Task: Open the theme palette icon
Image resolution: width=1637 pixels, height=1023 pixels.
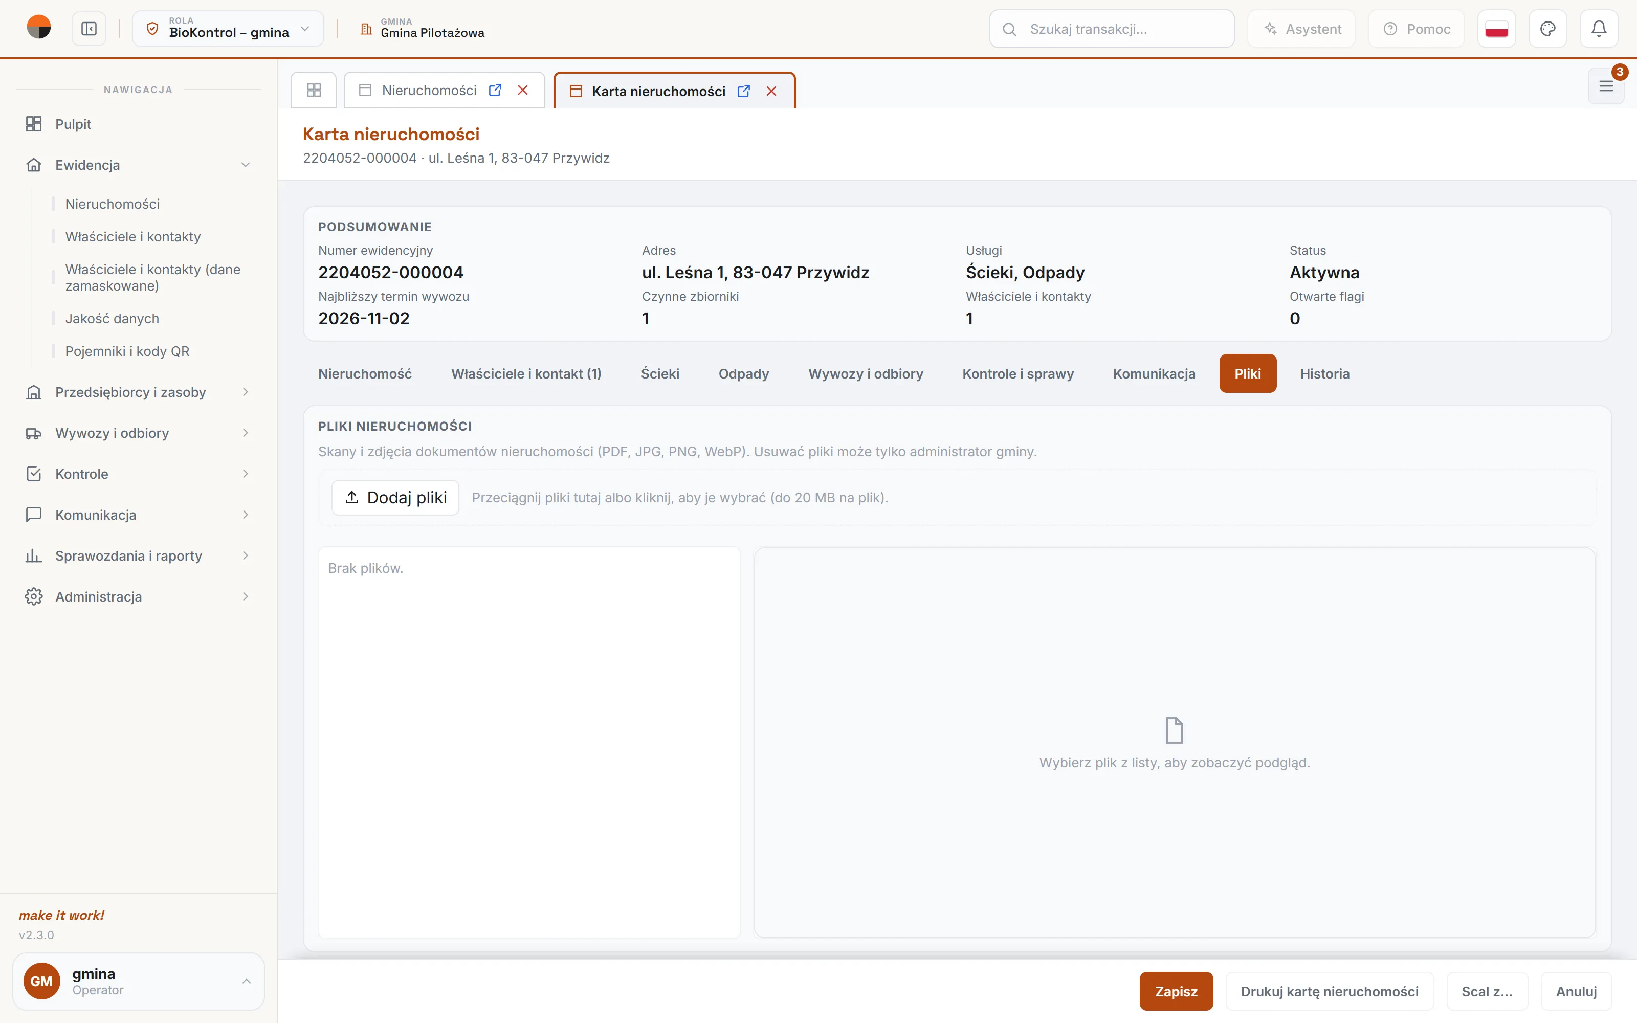Action: point(1547,29)
